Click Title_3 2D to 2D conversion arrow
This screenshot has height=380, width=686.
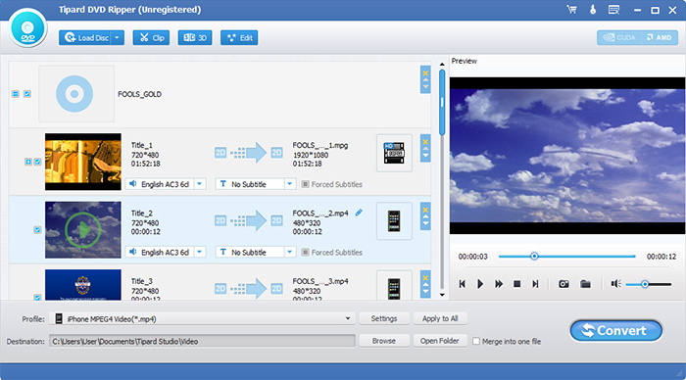tap(249, 289)
